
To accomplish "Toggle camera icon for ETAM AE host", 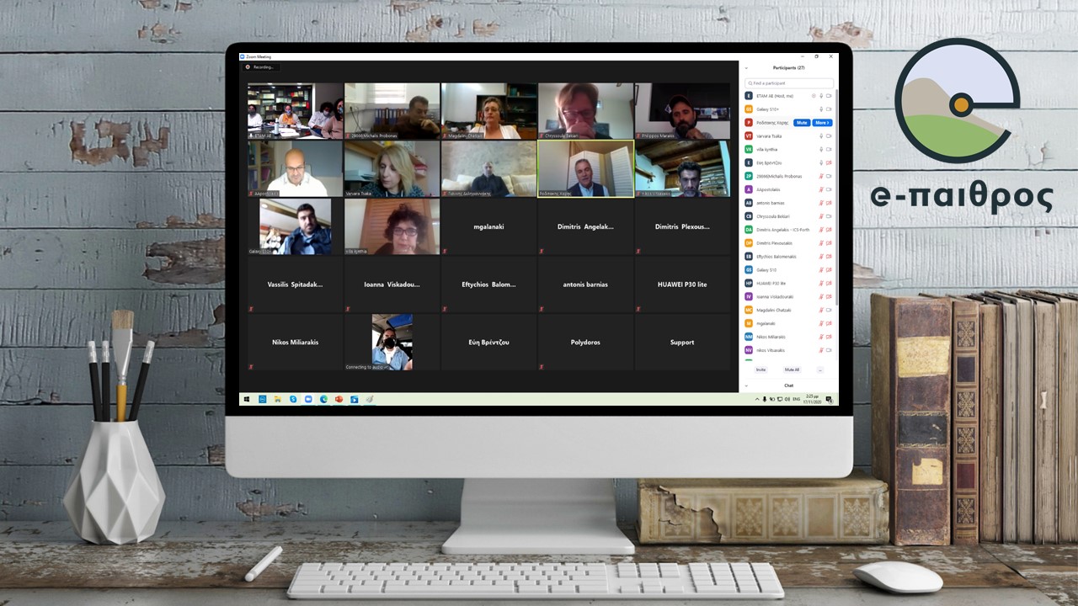I will click(829, 96).
